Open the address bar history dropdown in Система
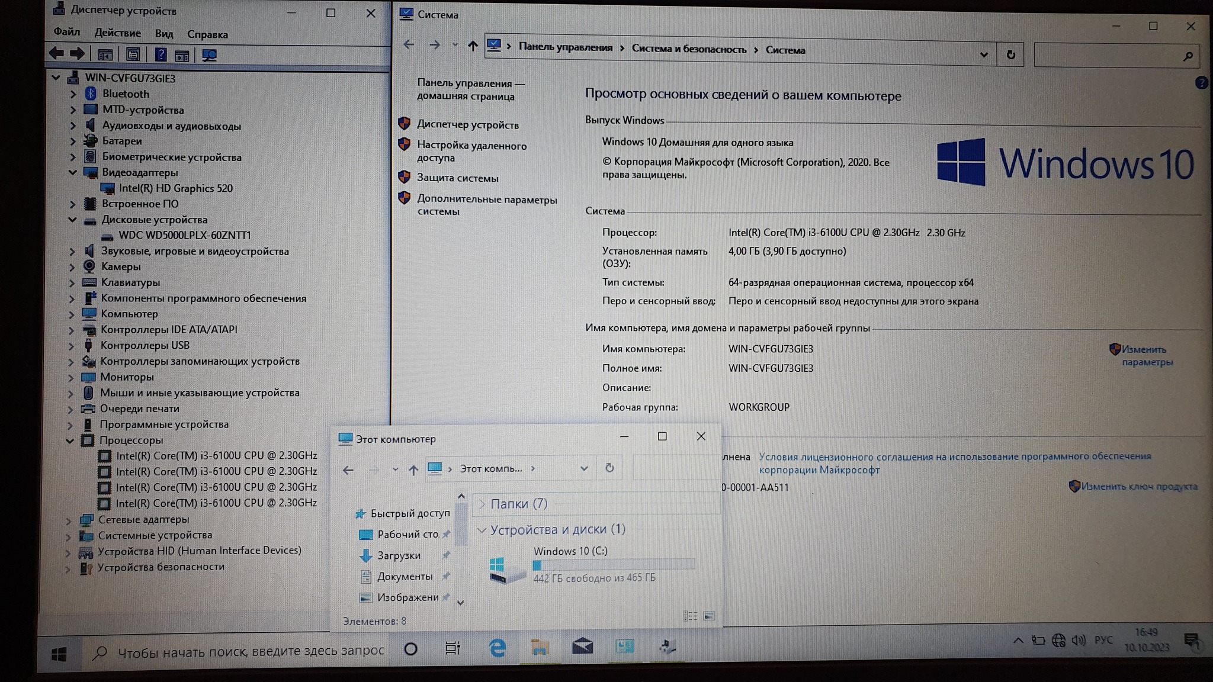The image size is (1213, 682). pos(984,55)
